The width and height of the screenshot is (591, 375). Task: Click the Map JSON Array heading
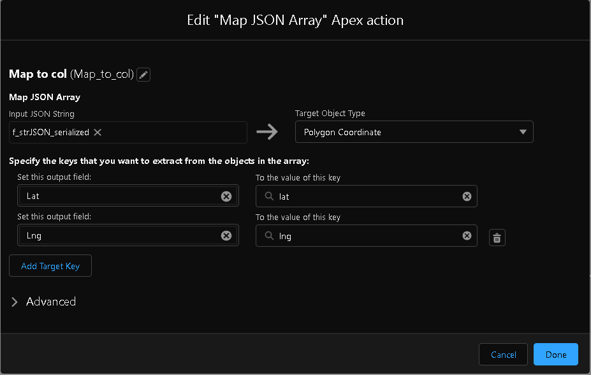click(x=45, y=97)
